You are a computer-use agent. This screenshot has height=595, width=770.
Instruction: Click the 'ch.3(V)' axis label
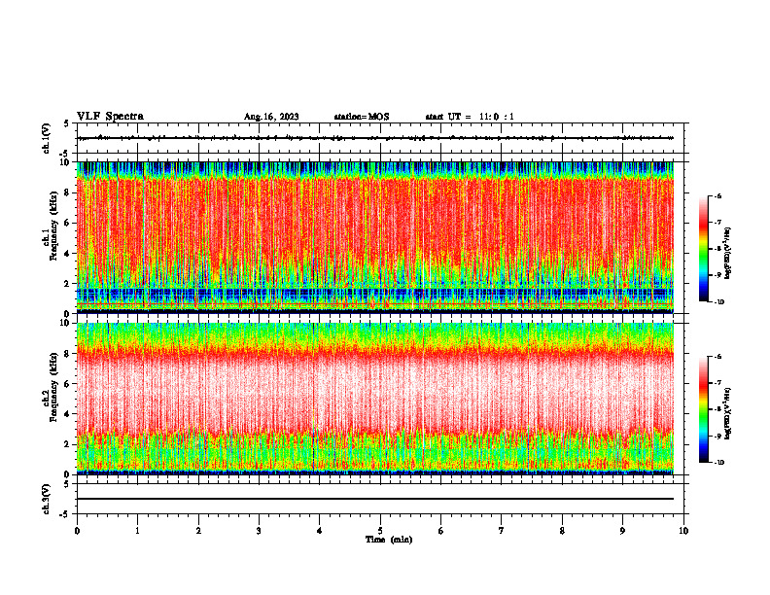click(x=46, y=499)
